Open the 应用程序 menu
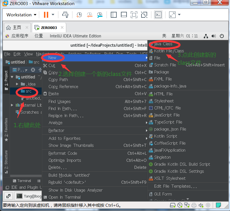 (x=17, y=36)
